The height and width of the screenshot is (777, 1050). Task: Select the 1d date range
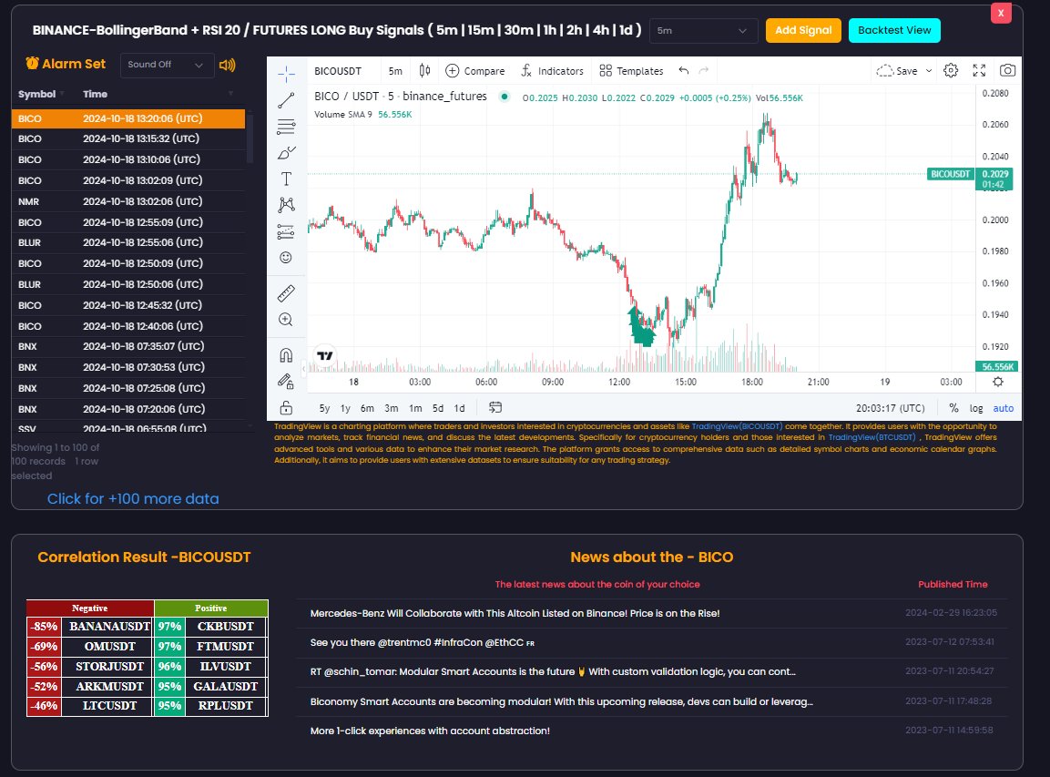coord(459,408)
